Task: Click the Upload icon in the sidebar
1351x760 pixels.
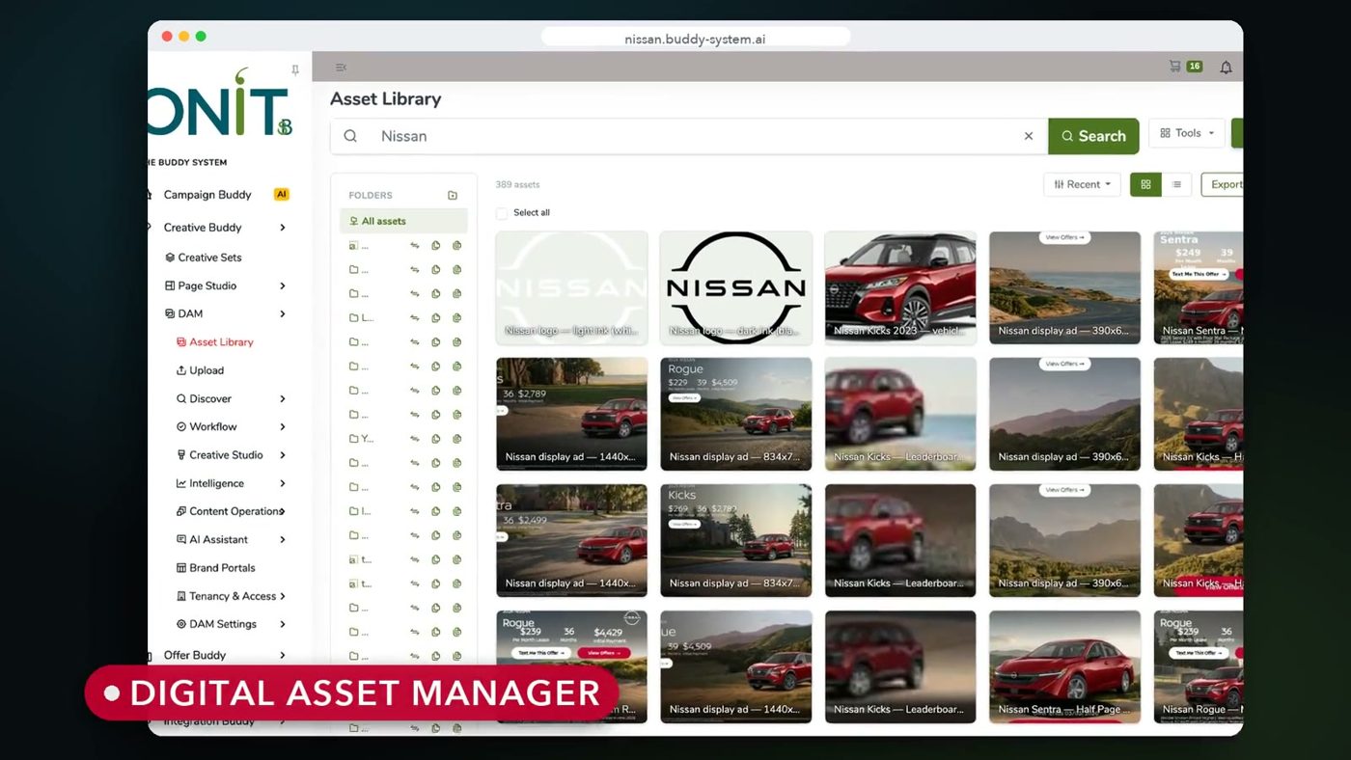Action: [181, 370]
